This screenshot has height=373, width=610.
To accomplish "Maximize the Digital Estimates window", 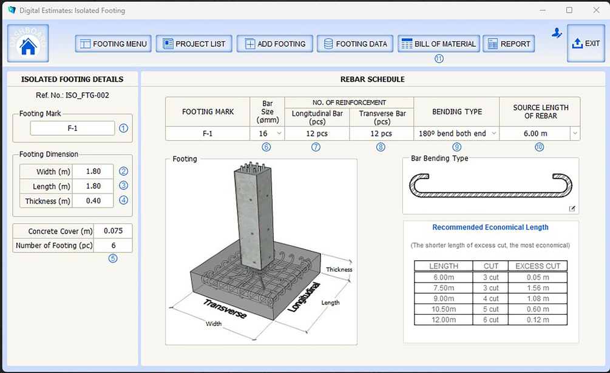I will point(569,10).
